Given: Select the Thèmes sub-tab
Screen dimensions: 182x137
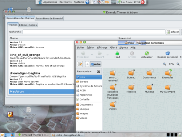Looking at the screenshot, I should (x=13, y=25).
